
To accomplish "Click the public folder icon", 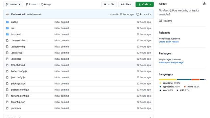I will [7, 22].
